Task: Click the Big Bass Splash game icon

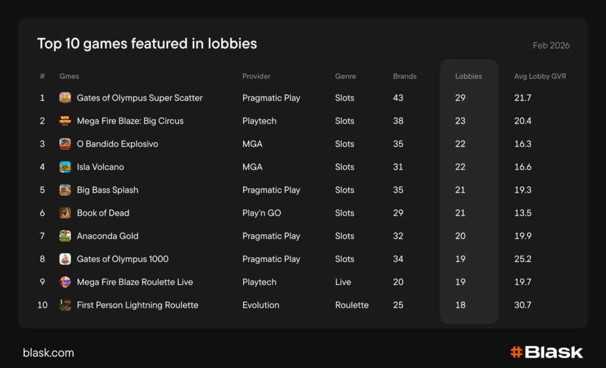Action: 65,190
